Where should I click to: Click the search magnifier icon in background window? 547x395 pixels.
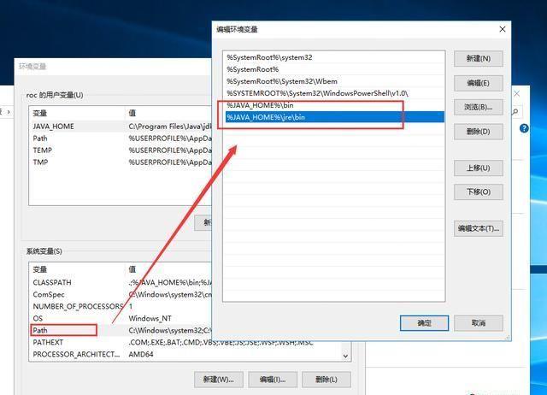(515, 112)
